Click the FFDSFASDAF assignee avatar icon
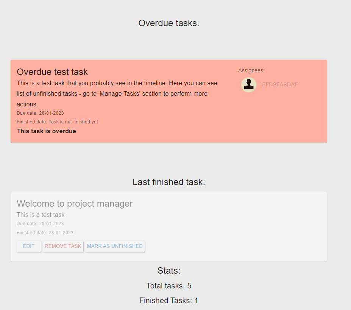The height and width of the screenshot is (310, 351). [248, 85]
